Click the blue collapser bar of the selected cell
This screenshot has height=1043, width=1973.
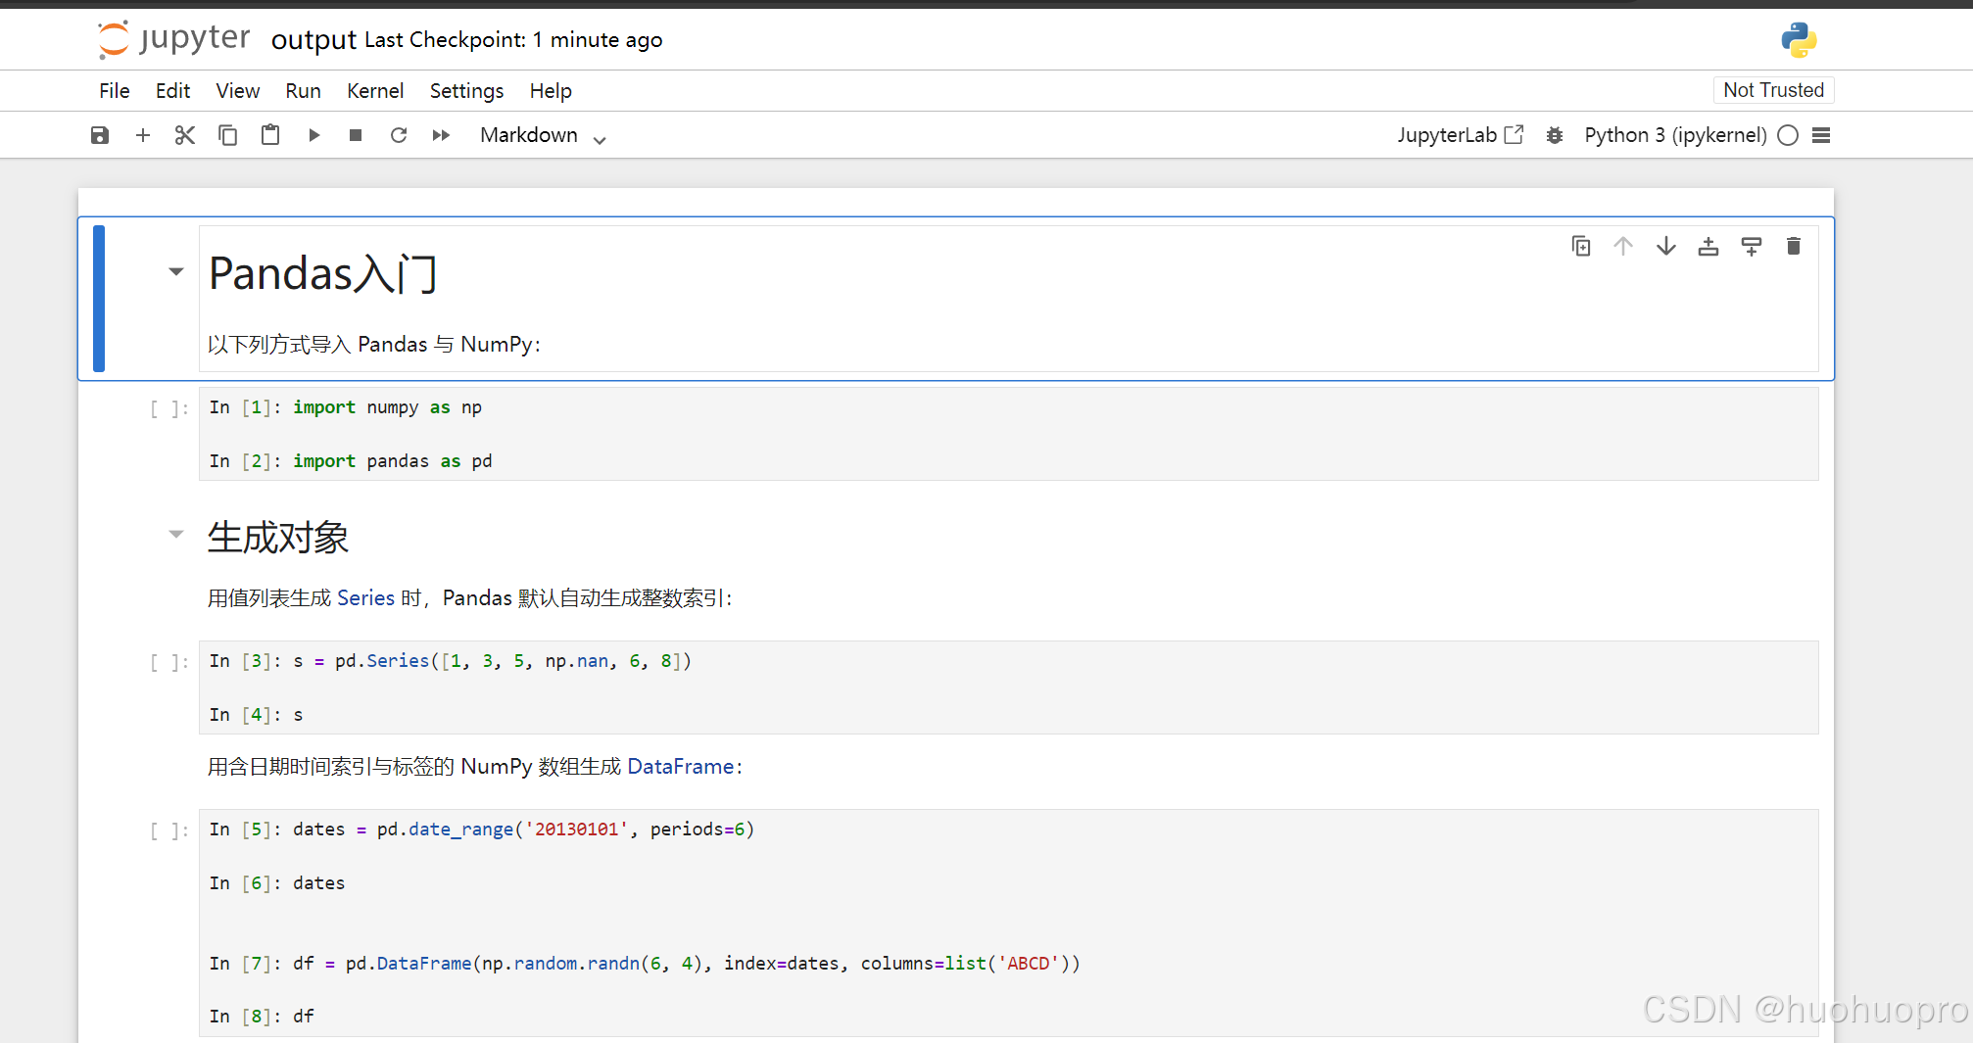[x=99, y=299]
